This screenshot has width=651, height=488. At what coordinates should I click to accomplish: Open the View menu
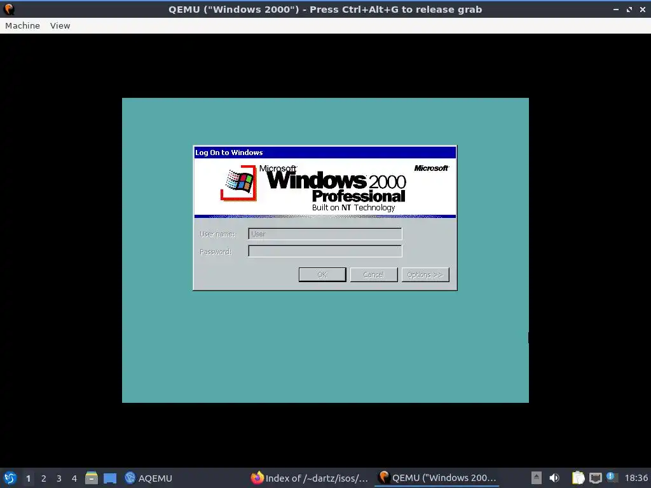(x=60, y=25)
